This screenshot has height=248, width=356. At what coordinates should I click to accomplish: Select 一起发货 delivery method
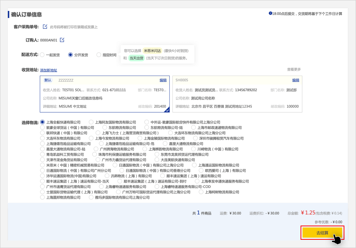click(x=42, y=55)
